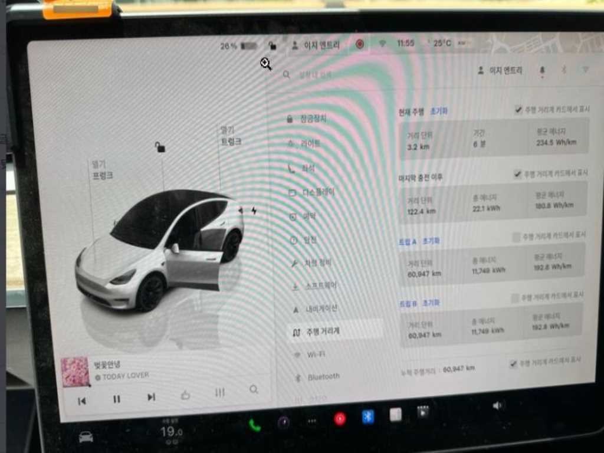The image size is (604, 453).
Task: Open the Wi-Fi settings menu
Action: click(310, 354)
